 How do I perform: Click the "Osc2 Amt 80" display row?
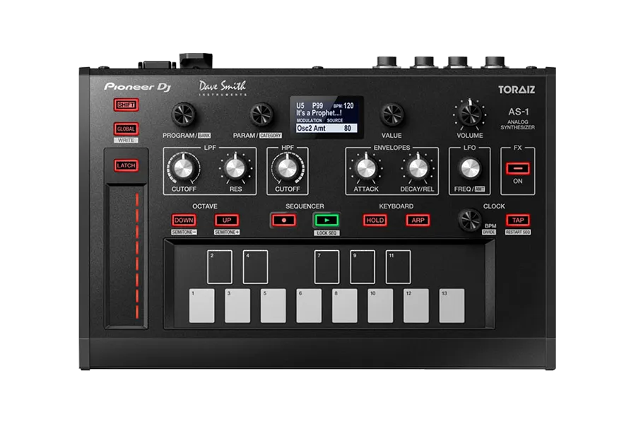(x=326, y=128)
